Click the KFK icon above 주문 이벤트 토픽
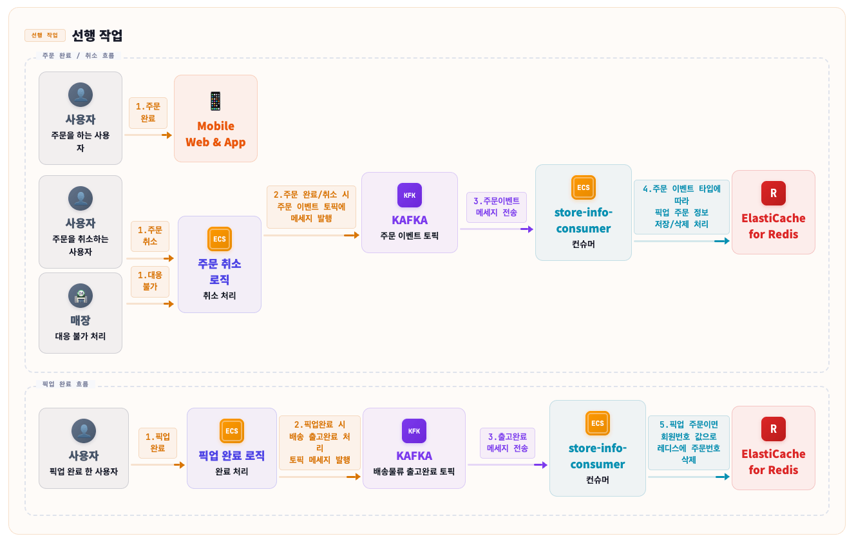Image resolution: width=856 pixels, height=543 pixels. pos(410,195)
